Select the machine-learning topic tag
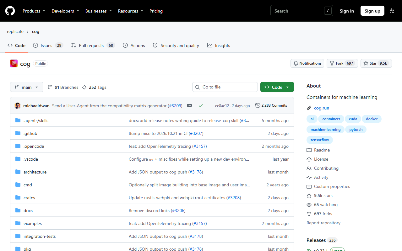402x251 pixels. coord(325,130)
